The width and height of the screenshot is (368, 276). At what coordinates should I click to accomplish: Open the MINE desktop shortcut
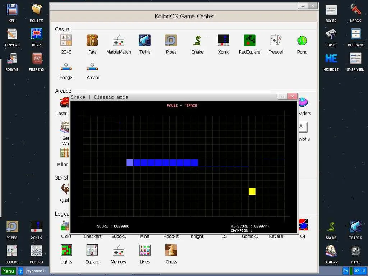click(x=355, y=251)
